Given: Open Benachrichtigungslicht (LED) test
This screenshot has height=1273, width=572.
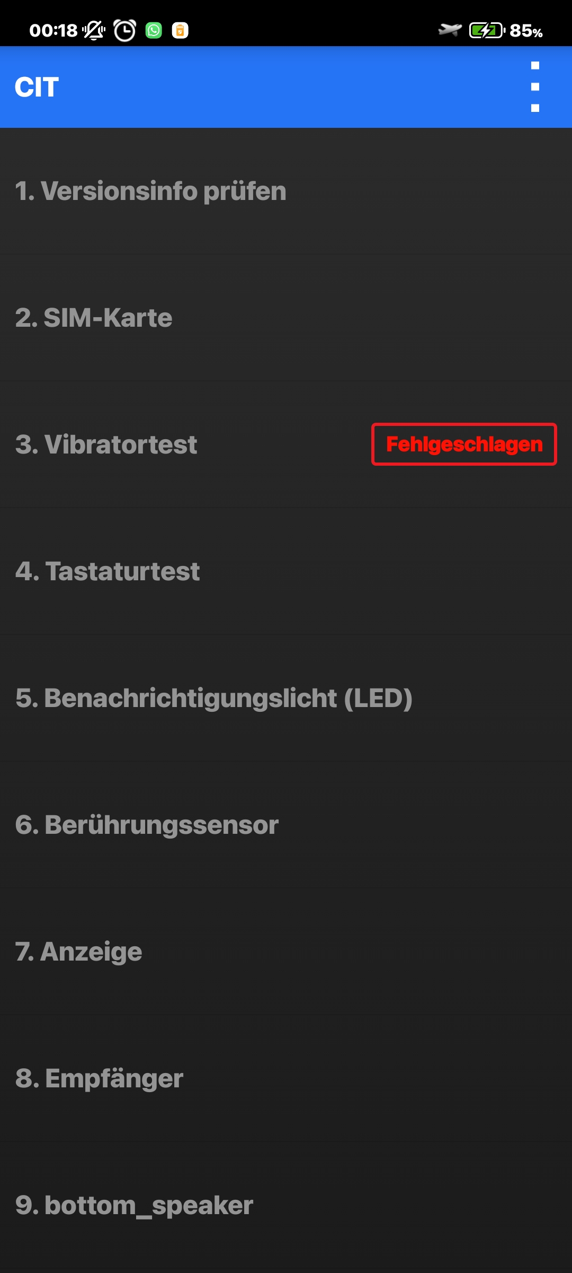Looking at the screenshot, I should 286,698.
